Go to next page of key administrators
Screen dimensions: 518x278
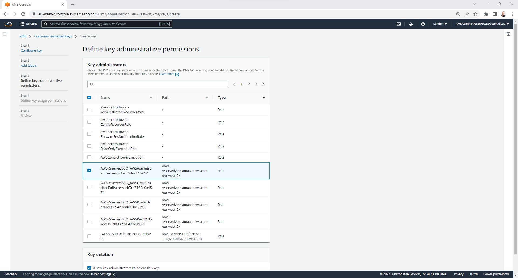[263, 84]
